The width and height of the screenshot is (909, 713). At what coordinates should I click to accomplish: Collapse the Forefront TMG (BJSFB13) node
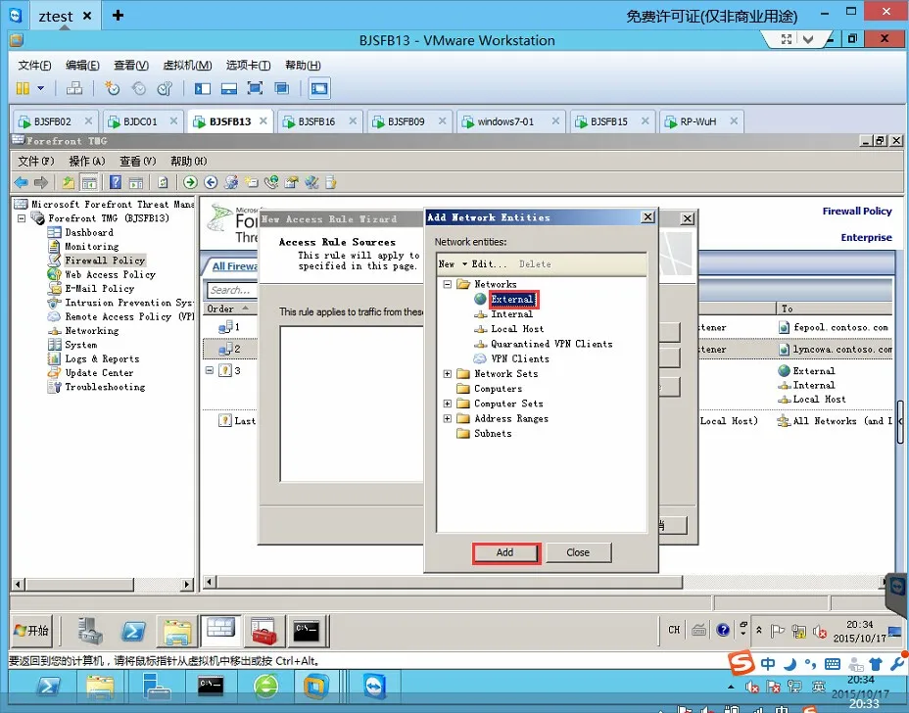click(22, 218)
